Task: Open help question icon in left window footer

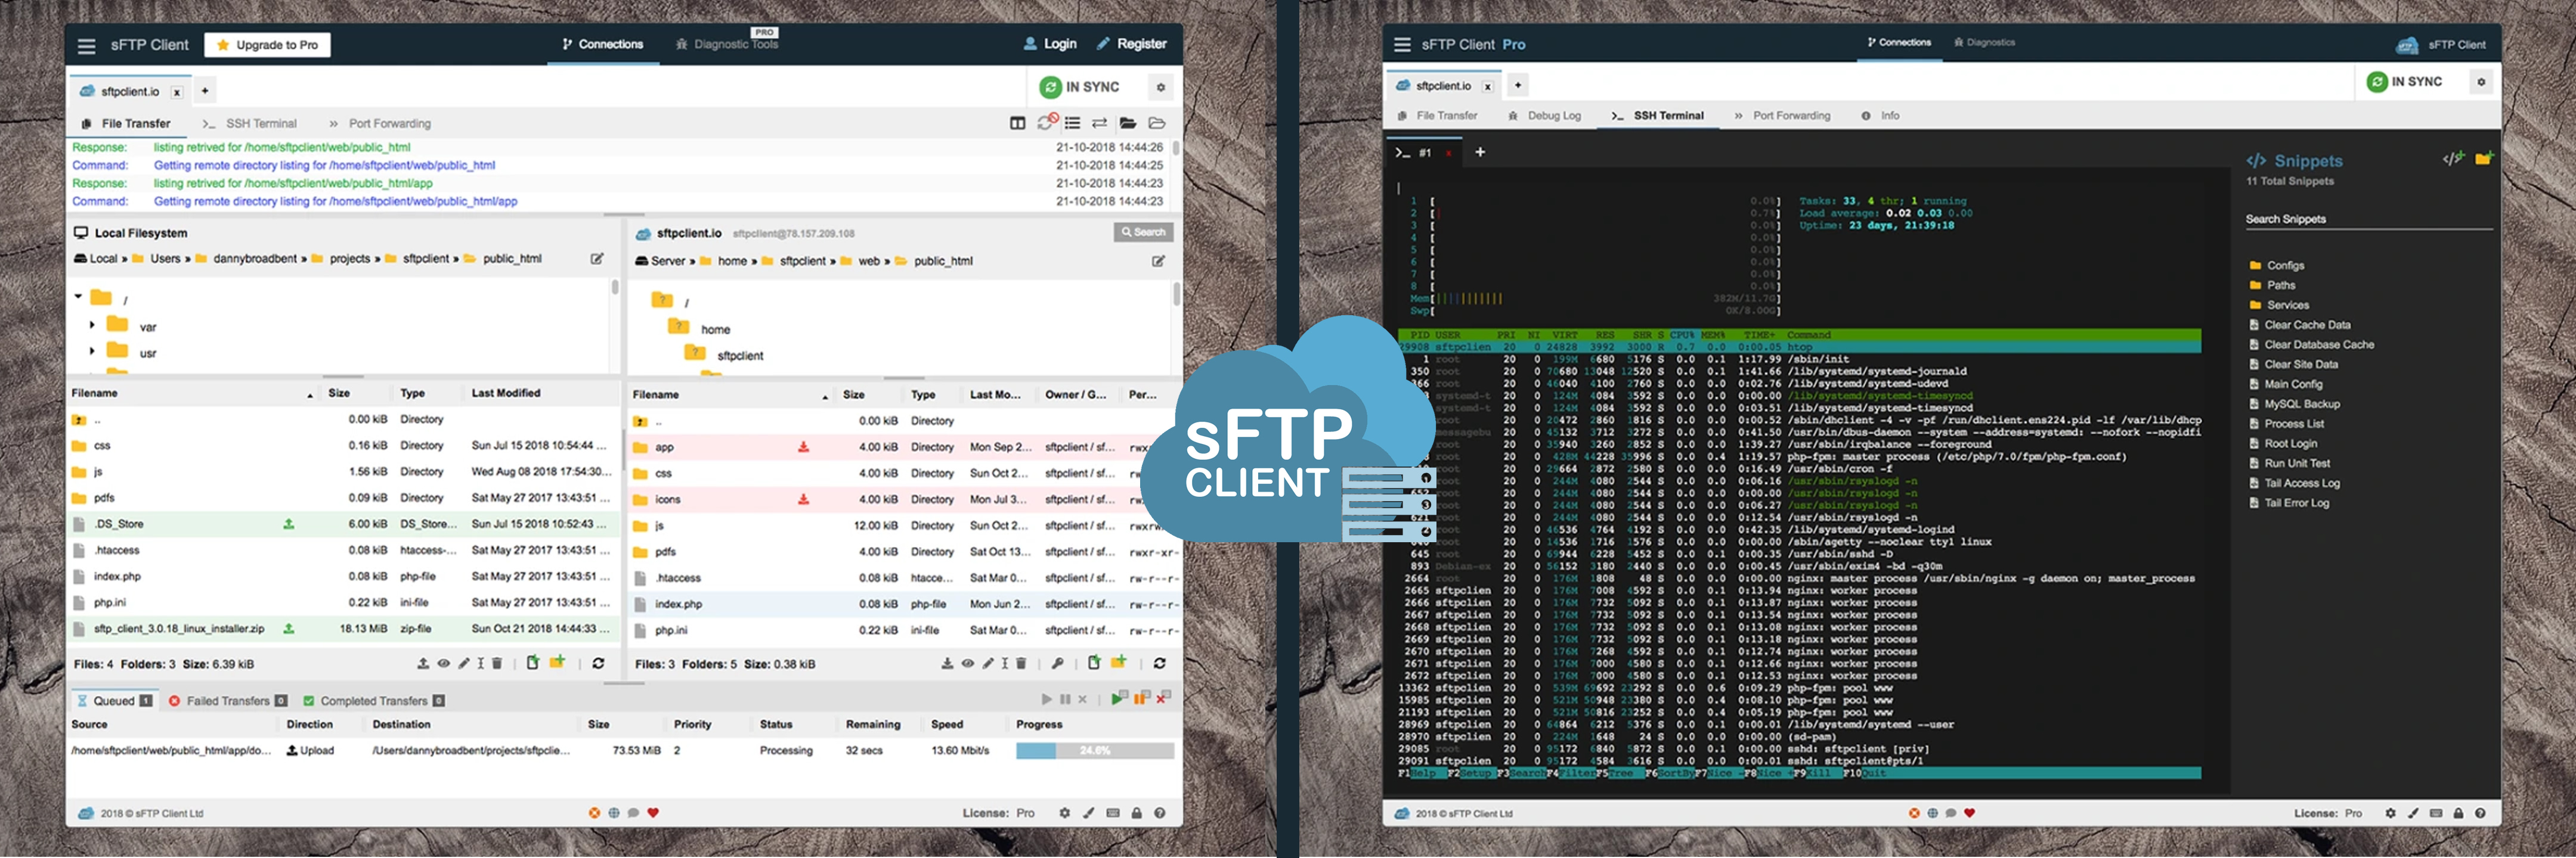Action: click(1159, 813)
